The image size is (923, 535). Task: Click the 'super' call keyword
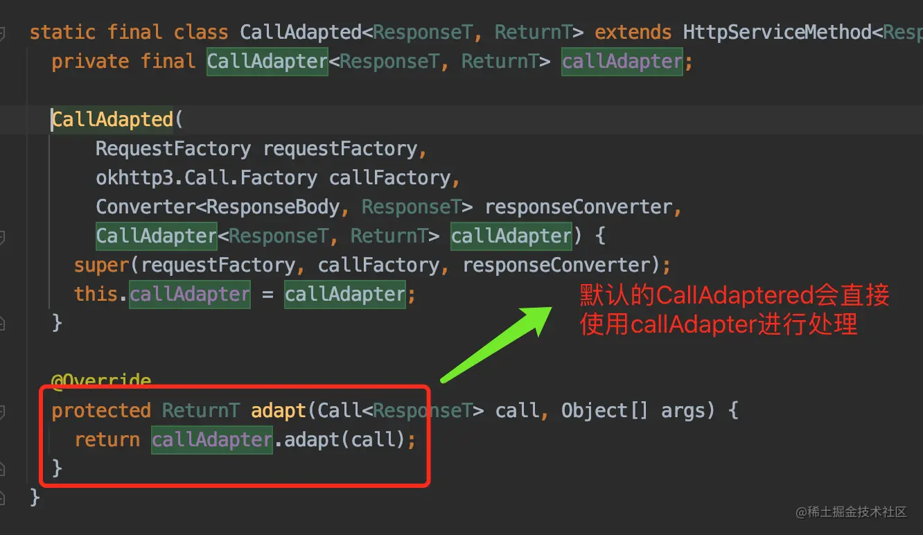(x=101, y=265)
